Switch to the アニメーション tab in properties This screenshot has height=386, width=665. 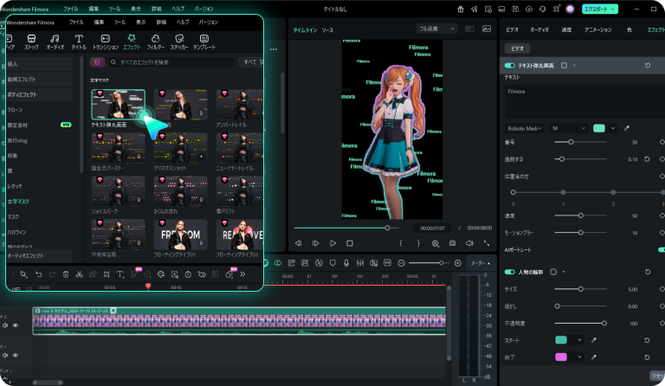597,29
